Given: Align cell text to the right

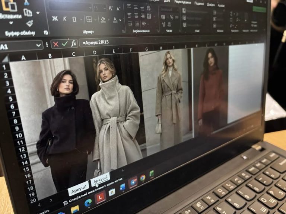Looking at the screenshot, I should tap(143, 16).
